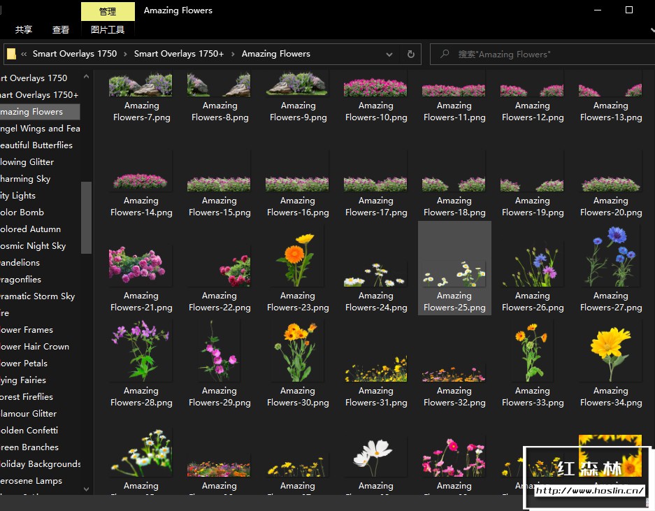655x511 pixels.
Task: Select Color Bomb folder in sidebar
Action: 22,213
